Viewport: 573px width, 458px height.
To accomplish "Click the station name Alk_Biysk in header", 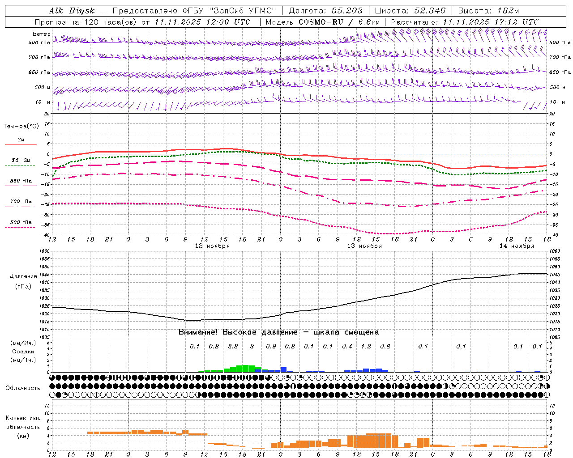I will (72, 11).
